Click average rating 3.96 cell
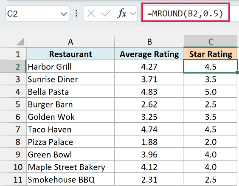This screenshot has width=239, height=186. (149, 154)
